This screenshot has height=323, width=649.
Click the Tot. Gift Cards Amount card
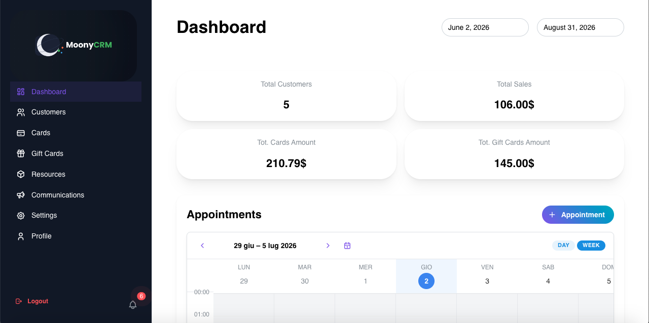[x=514, y=154]
